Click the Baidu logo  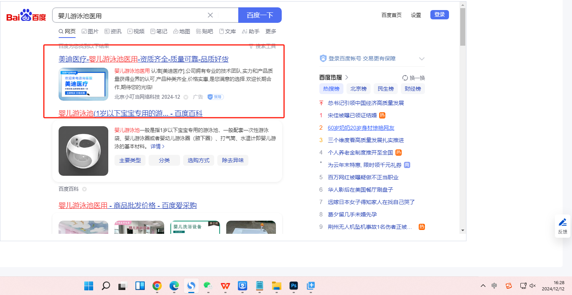pos(26,15)
